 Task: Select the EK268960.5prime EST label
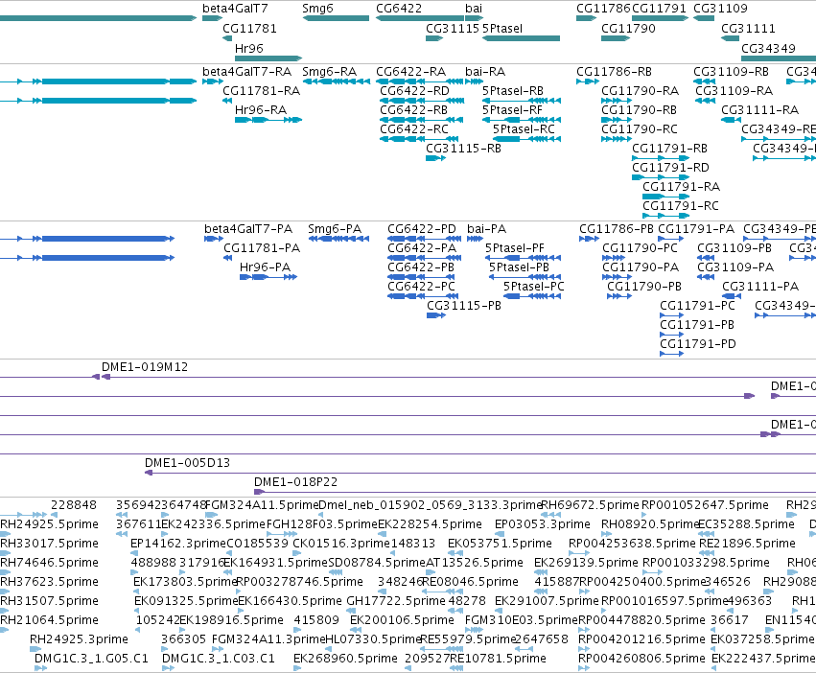click(x=345, y=659)
